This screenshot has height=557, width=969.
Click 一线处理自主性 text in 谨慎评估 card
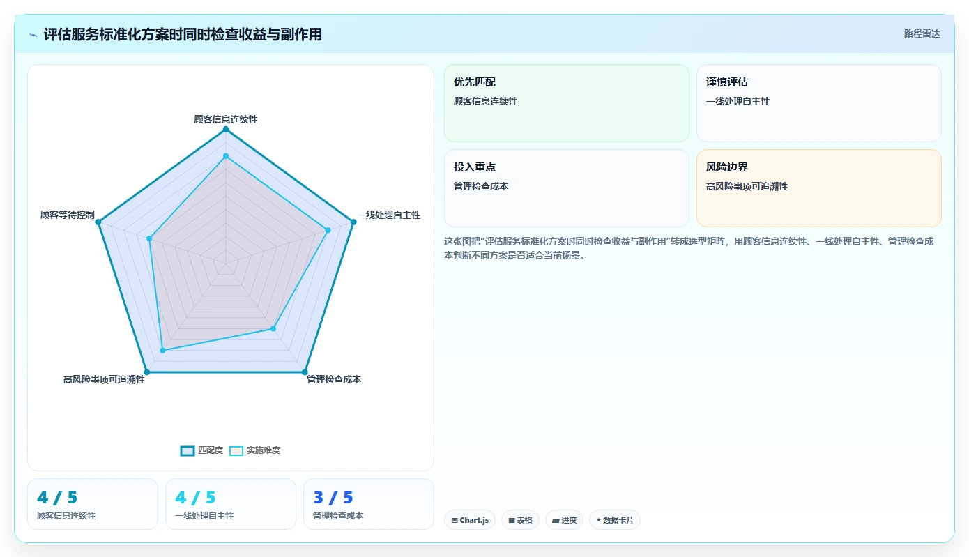(x=738, y=101)
